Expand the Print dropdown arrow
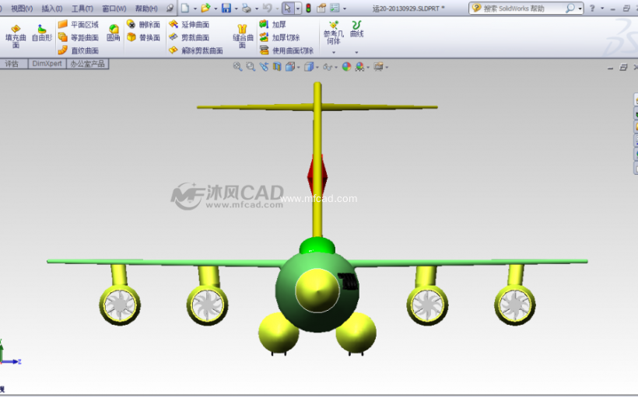Viewport: 638px width, 397px height. click(257, 9)
